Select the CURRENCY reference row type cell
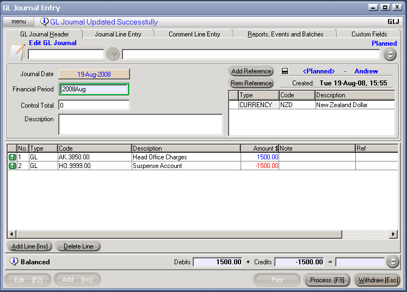The image size is (407, 292). 259,105
